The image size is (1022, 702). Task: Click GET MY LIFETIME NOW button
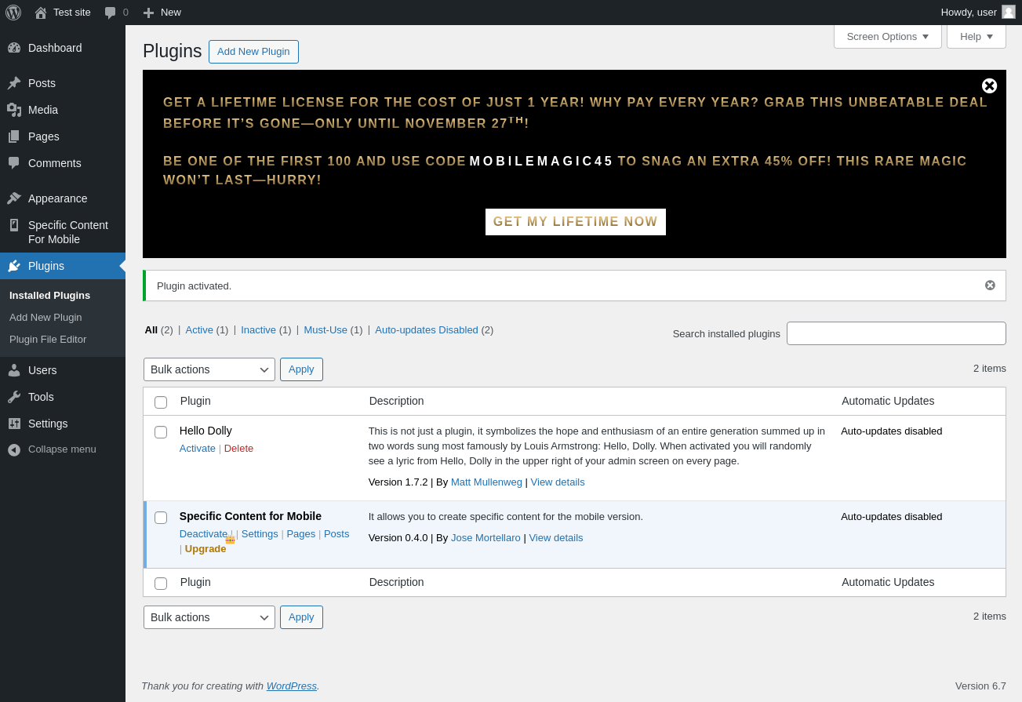coord(576,222)
